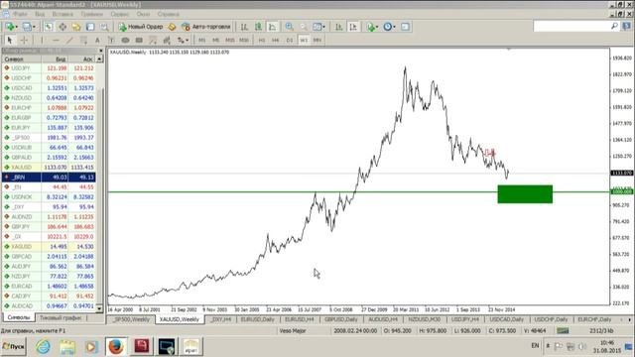Switch to M1 timeframe

(x=201, y=40)
